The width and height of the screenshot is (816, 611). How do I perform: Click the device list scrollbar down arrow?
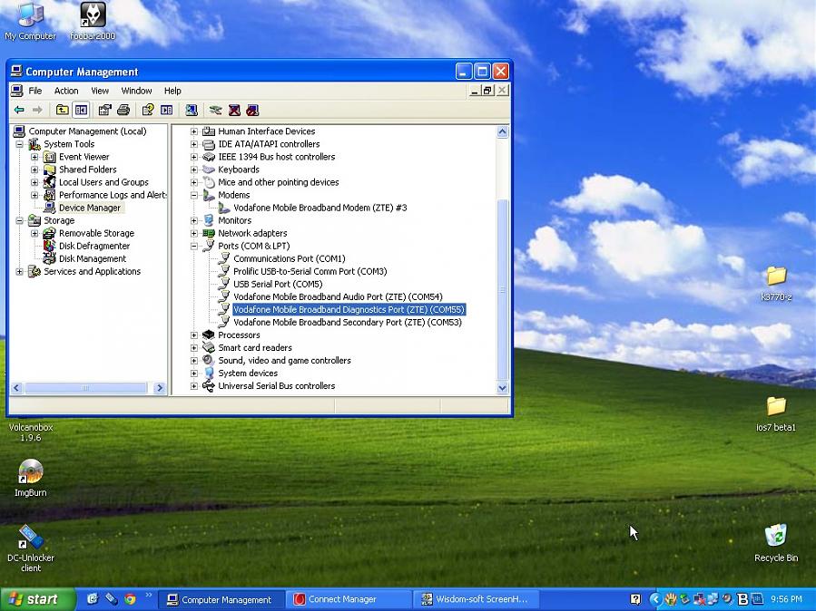pos(503,388)
